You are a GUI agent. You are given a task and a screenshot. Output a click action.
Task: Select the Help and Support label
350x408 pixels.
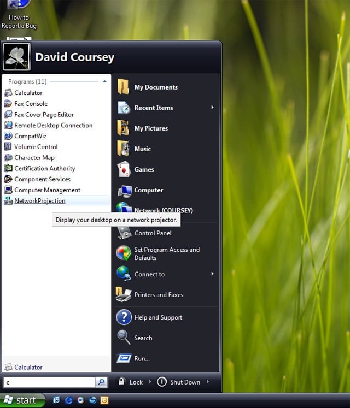158,317
